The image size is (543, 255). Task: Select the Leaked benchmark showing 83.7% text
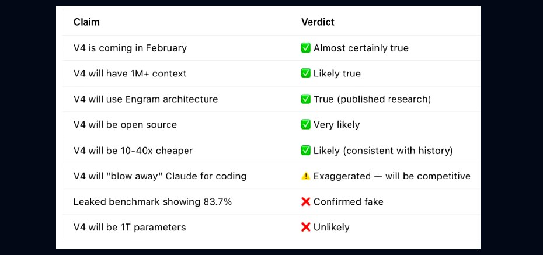[x=152, y=202]
